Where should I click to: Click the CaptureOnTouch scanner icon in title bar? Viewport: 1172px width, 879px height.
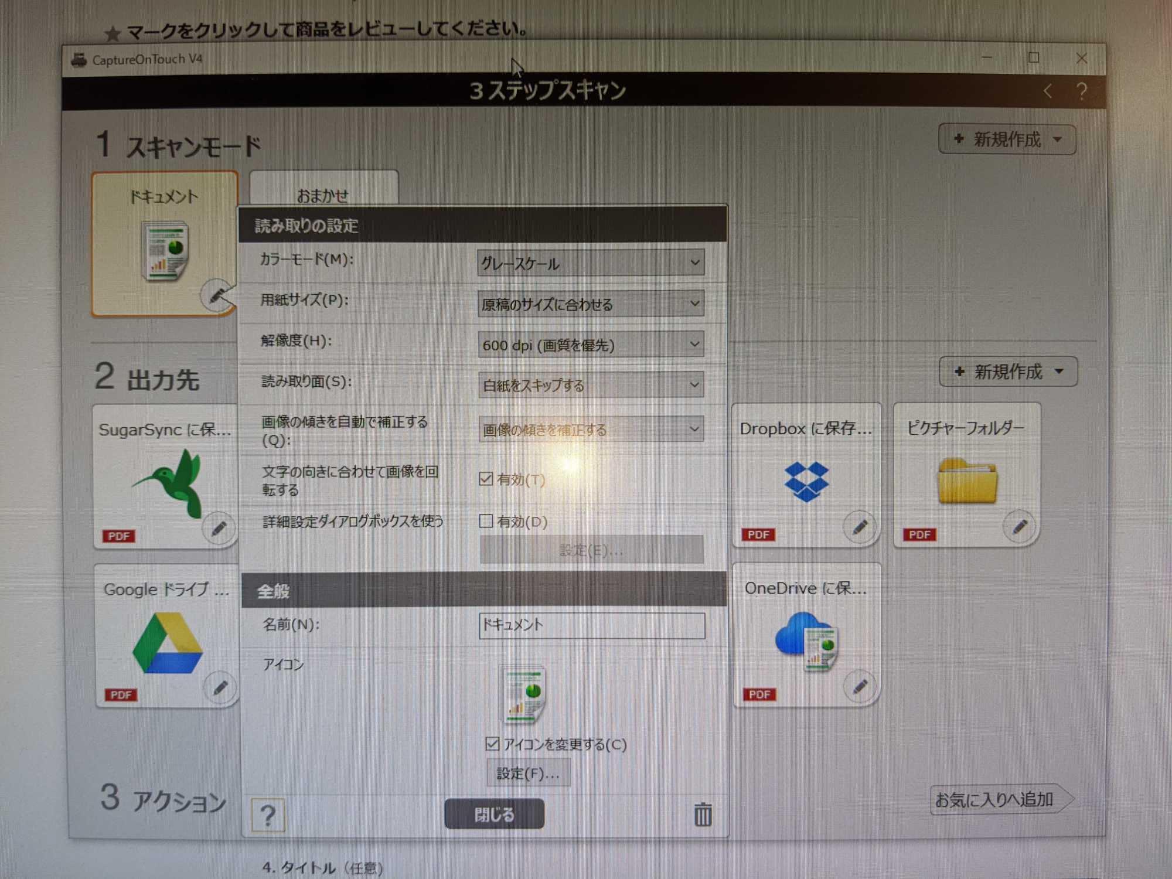click(79, 60)
